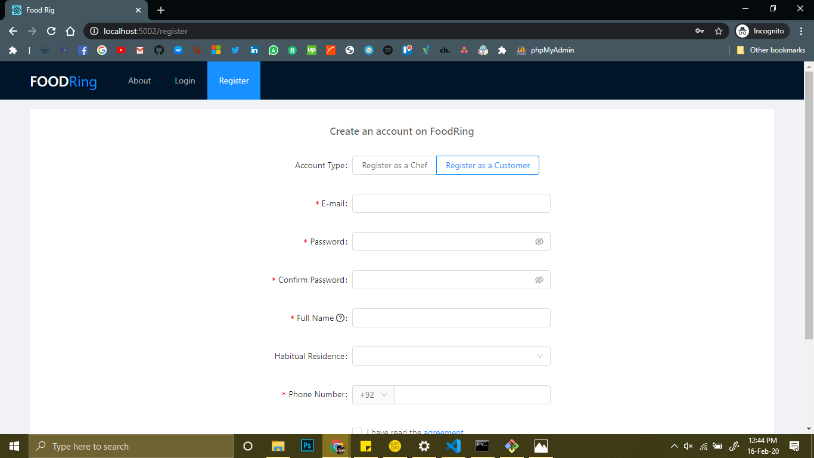
Task: Select the Register menu item
Action: [234, 81]
